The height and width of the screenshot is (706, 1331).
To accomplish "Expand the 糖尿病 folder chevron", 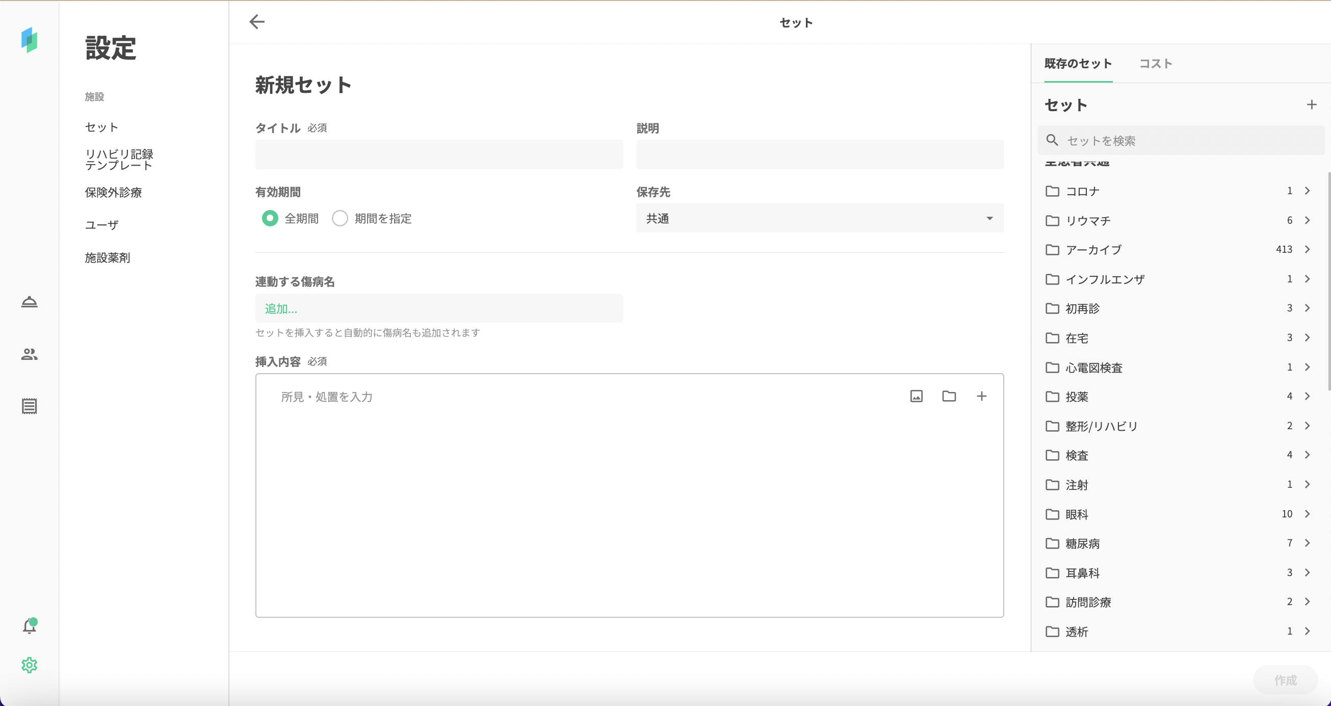I will (x=1307, y=543).
